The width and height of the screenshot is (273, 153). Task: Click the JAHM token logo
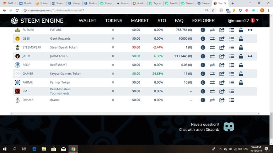(17, 56)
